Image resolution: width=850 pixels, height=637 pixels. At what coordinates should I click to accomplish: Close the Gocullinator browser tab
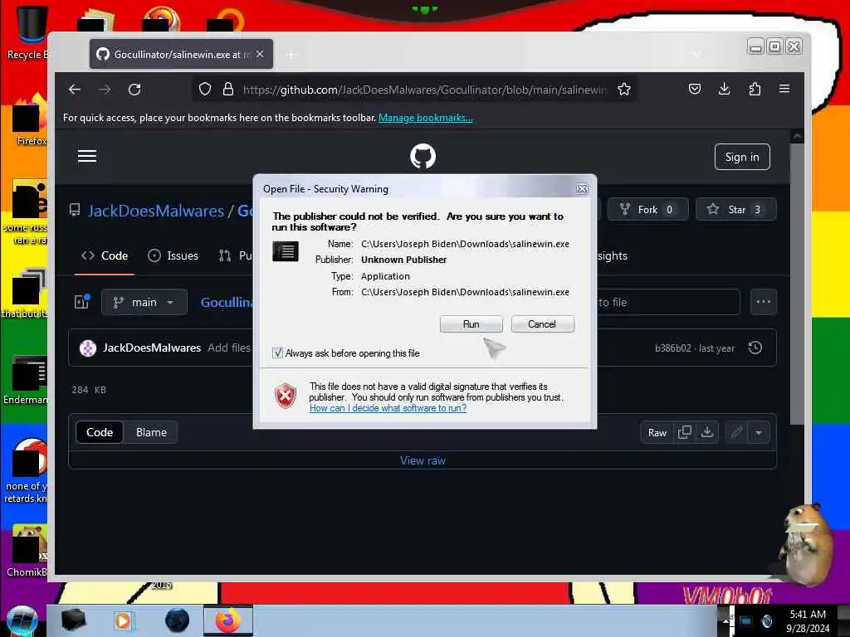(x=260, y=54)
